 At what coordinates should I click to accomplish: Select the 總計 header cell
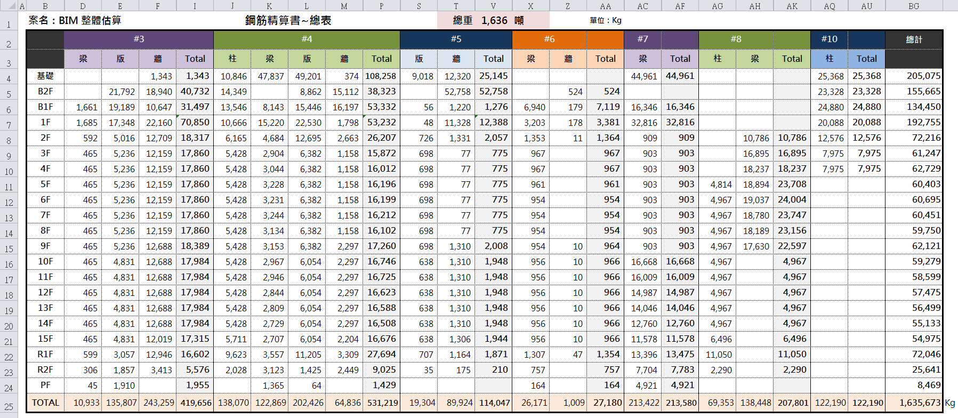click(914, 39)
